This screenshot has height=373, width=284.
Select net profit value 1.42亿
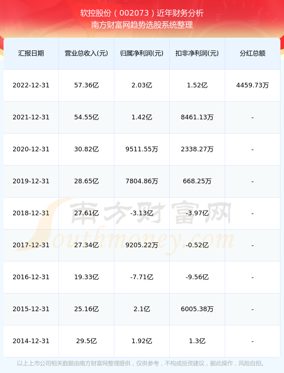(142, 117)
